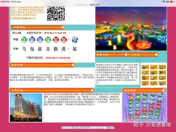This screenshot has height=132, width=176.
Task: Open the 公司介绍 section header
Action: tap(52, 90)
